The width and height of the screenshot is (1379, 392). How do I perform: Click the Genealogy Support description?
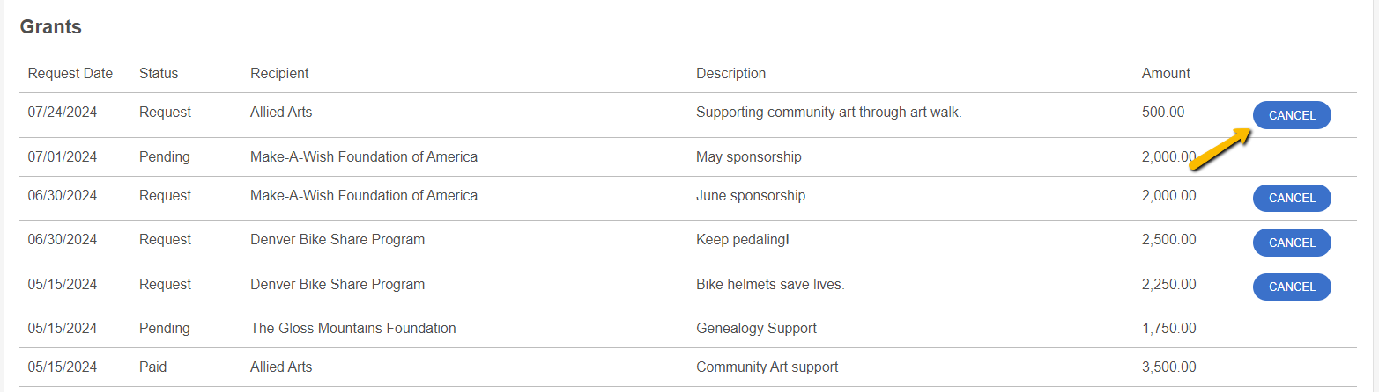(756, 328)
